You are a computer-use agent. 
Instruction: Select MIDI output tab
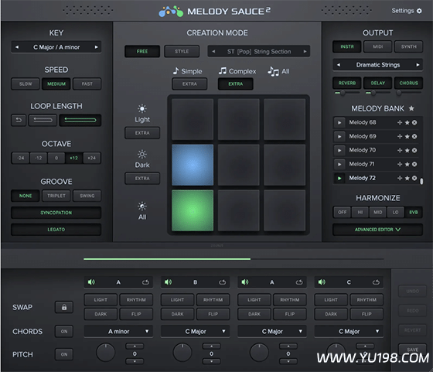[378, 46]
